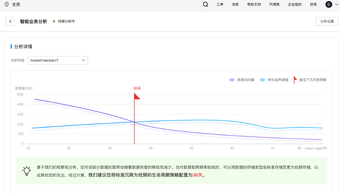This screenshot has width=340, height=193.
Task: Click the user avatar B icon
Action: point(329,4)
